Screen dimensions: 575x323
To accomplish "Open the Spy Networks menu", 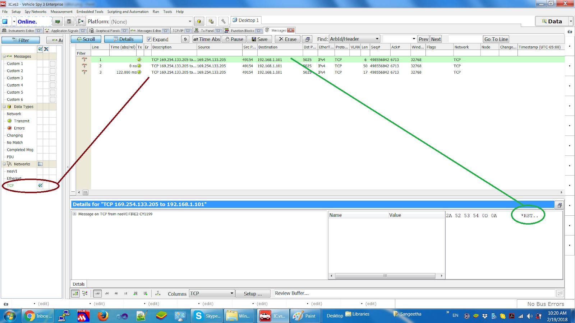I will (x=35, y=11).
